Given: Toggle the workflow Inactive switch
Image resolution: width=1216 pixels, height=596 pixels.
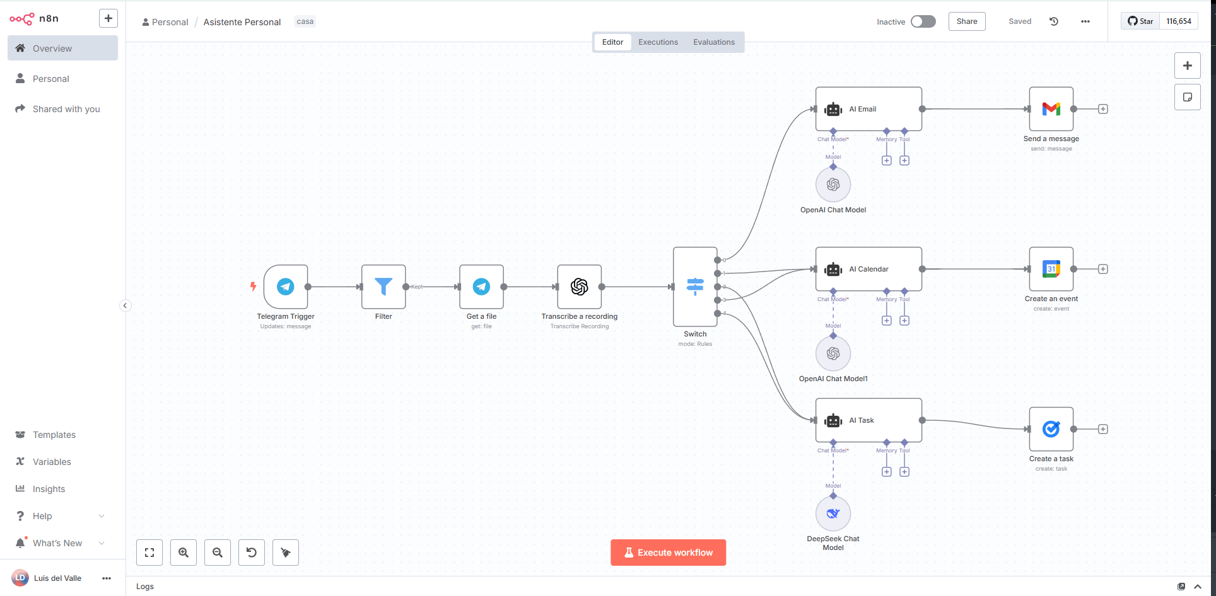Looking at the screenshot, I should [923, 21].
